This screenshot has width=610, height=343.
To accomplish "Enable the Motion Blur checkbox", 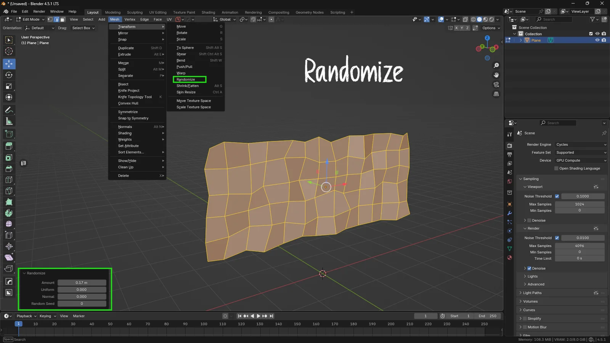I will point(525,327).
